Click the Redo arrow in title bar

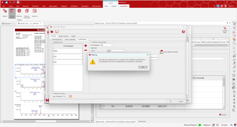click(14, 2)
